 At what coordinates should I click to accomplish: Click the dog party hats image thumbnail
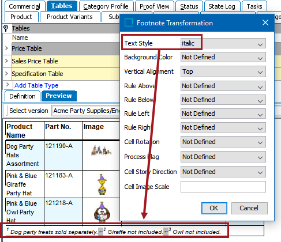102,150
